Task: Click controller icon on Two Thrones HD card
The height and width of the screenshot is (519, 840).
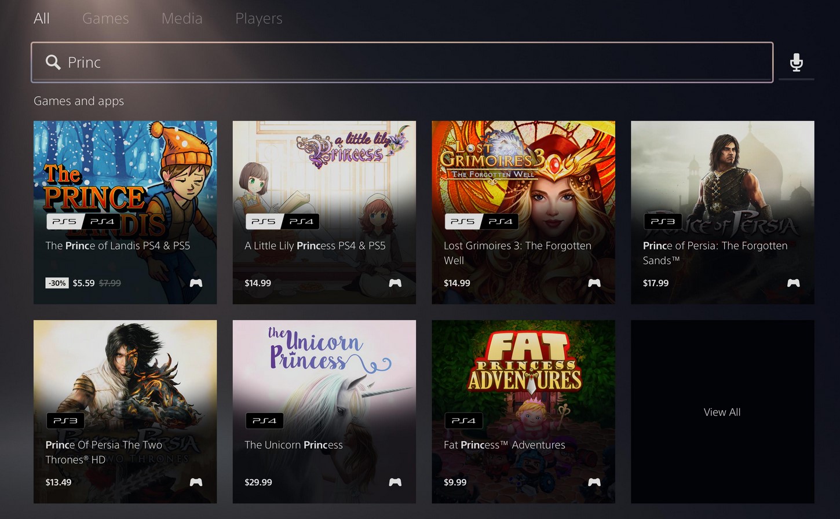Action: [196, 483]
